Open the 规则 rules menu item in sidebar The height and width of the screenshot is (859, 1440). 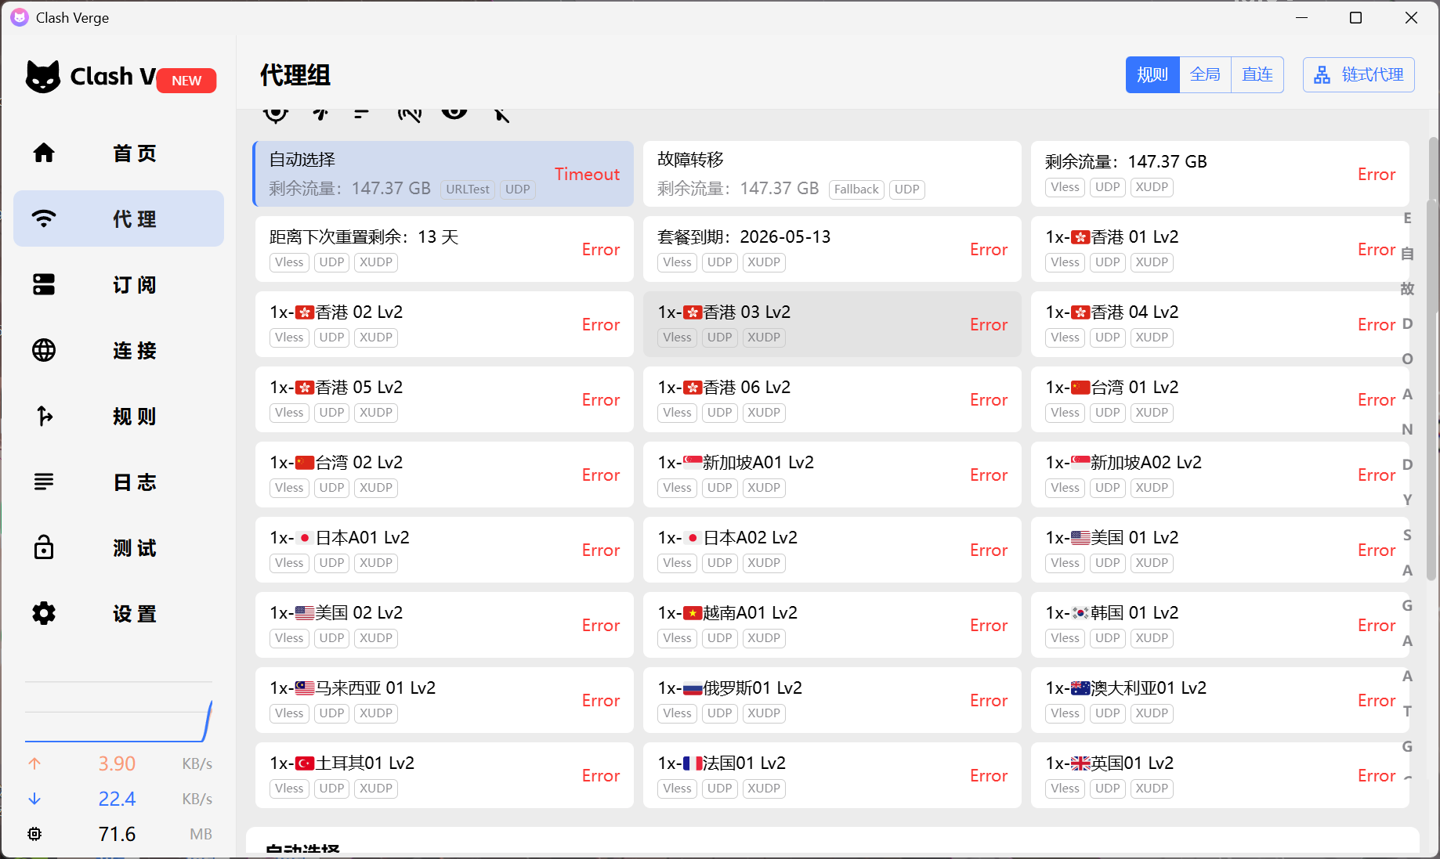(118, 416)
